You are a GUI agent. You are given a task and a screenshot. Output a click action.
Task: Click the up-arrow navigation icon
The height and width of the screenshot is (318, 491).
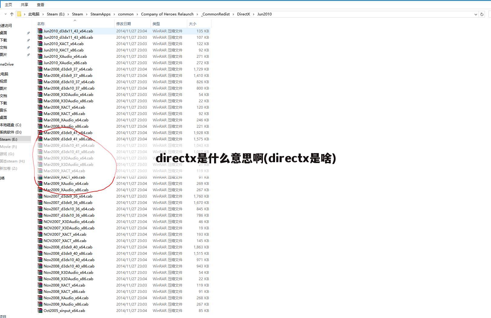pos(12,14)
